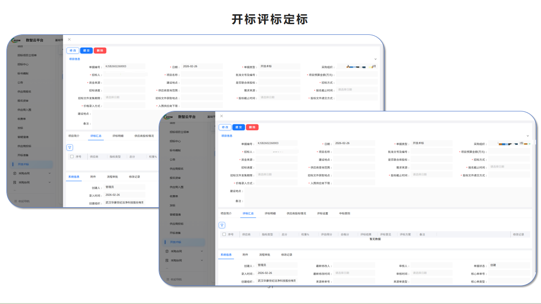Tick the table header checkbox in back screenshot

pyautogui.click(x=72, y=157)
